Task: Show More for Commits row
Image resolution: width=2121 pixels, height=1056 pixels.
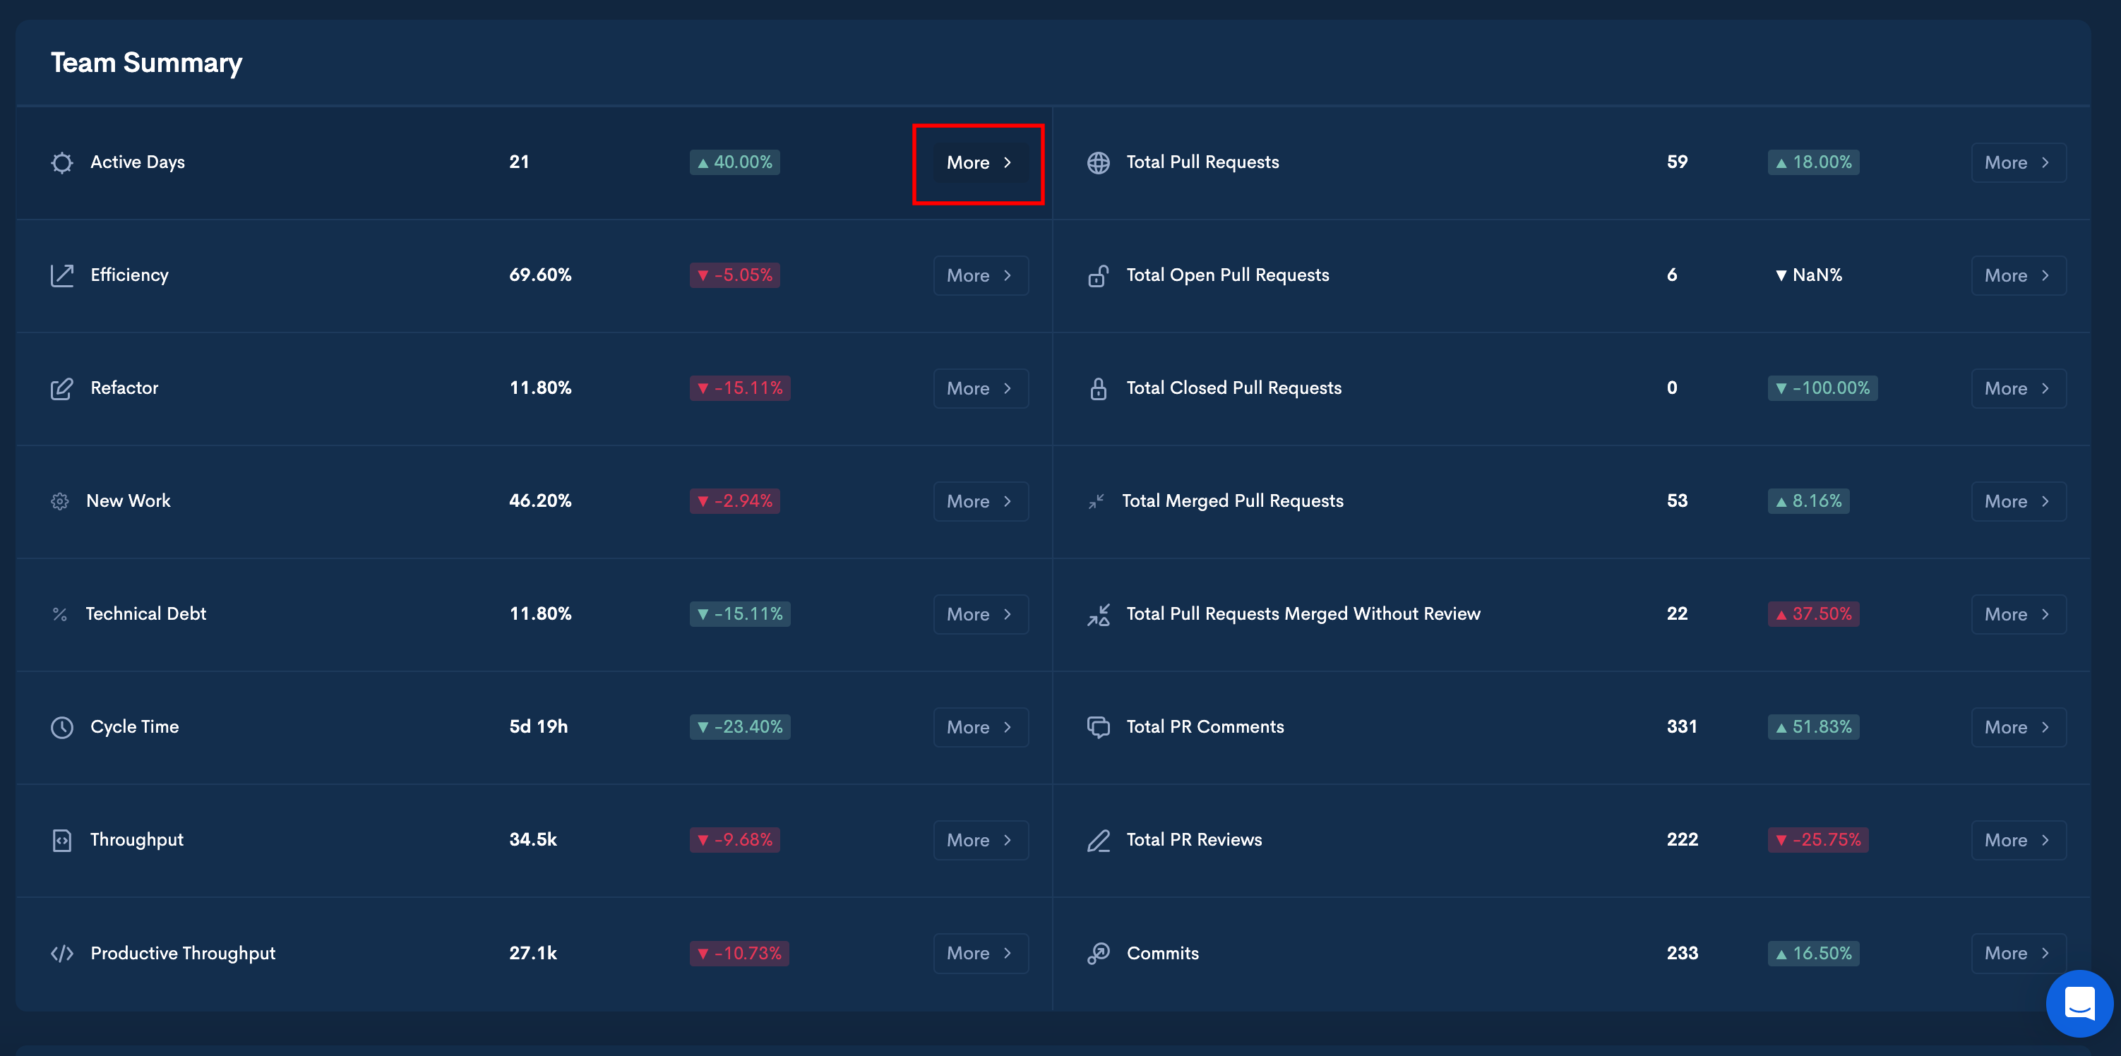Action: tap(2017, 953)
